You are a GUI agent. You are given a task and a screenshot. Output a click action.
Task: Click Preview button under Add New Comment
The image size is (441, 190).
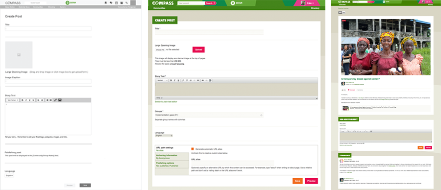[x=428, y=147]
